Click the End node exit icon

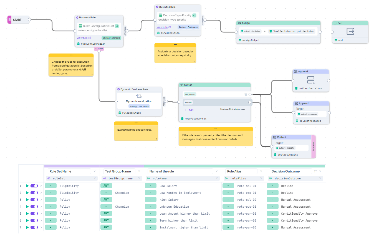(x=350, y=32)
